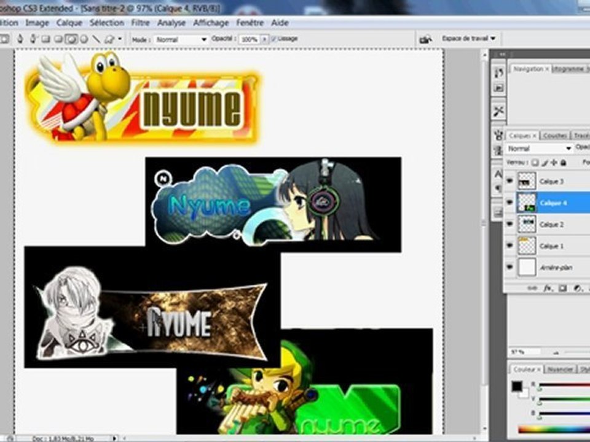This screenshot has width=590, height=442.
Task: Select the Ellipse shape tool option
Action: 71,39
